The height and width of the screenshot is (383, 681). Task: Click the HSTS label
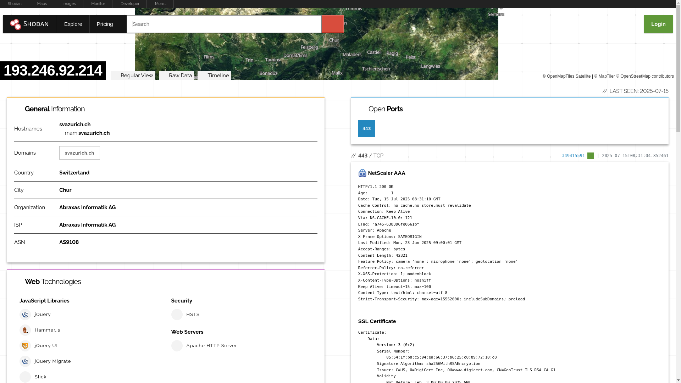pyautogui.click(x=193, y=315)
